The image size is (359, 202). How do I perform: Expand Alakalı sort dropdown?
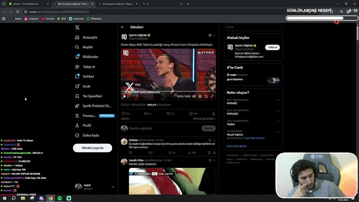[x=125, y=119]
